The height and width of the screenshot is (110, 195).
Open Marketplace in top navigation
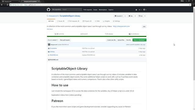point(103,10)
